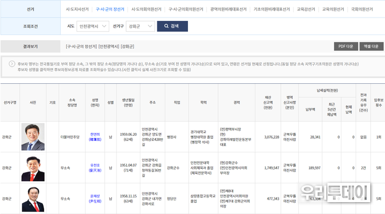Expand the 선거구 dropdown showing 강화군
Image resolution: width=385 pixels, height=214 pixels.
click(x=140, y=26)
